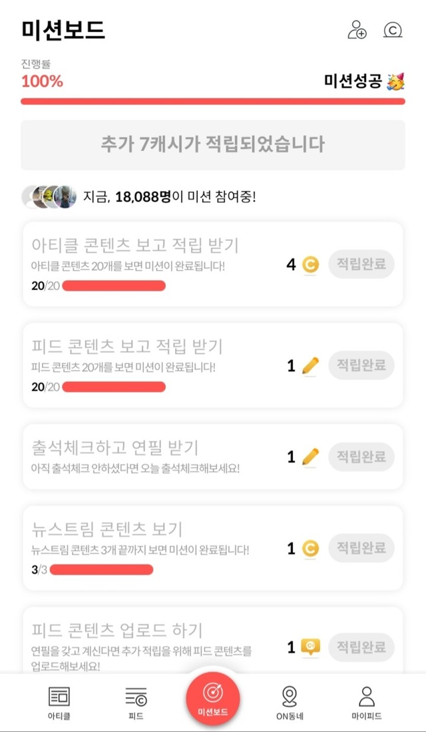
Task: Tap pencil icon on 출석체크 mission
Action: (x=310, y=457)
